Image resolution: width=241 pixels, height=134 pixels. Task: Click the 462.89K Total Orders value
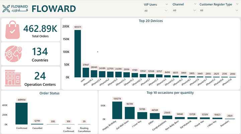pos(40,28)
